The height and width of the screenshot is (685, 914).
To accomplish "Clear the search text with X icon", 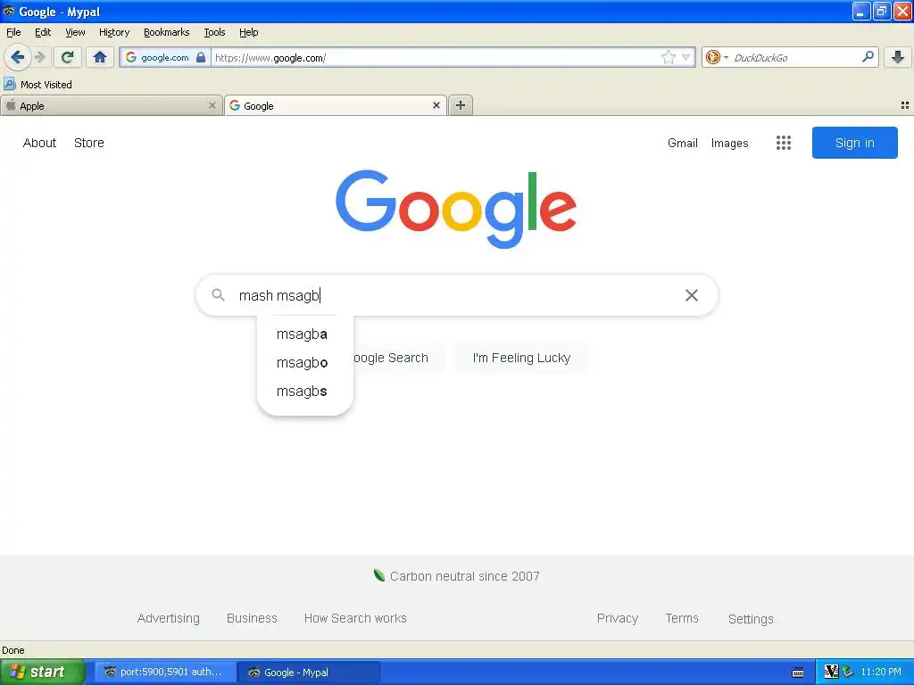I will pyautogui.click(x=692, y=295).
